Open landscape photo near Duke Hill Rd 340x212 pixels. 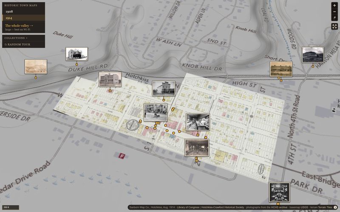[36, 67]
